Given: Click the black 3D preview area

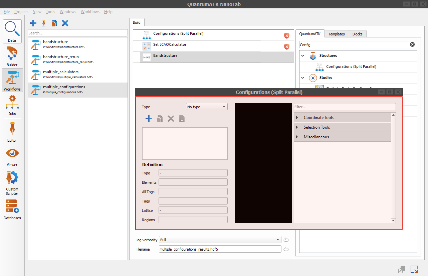Looking at the screenshot, I should coord(263,163).
